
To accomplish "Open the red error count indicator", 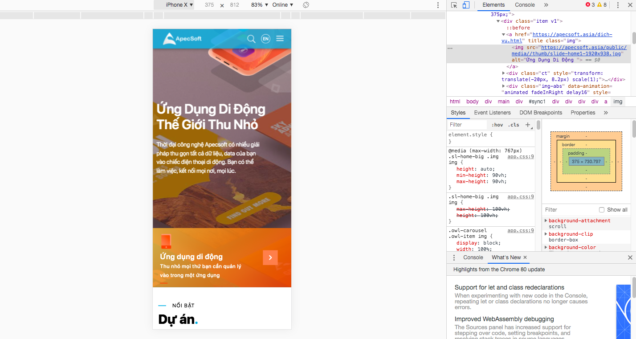I will [x=590, y=5].
